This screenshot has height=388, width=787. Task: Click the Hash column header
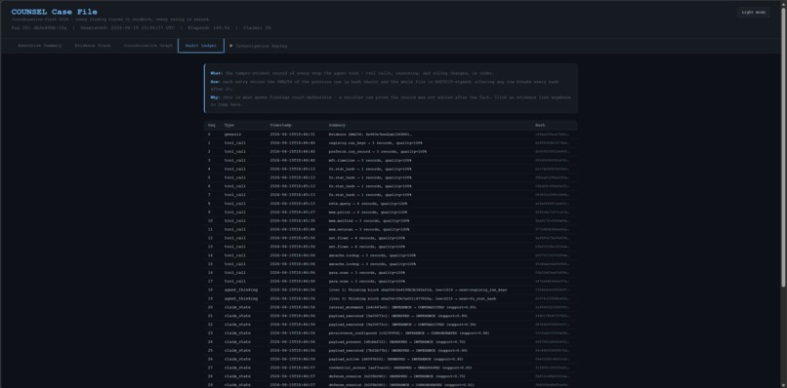pos(540,126)
